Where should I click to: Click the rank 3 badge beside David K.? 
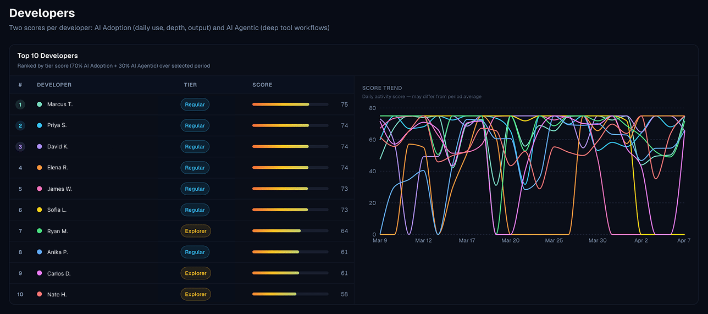coord(20,147)
